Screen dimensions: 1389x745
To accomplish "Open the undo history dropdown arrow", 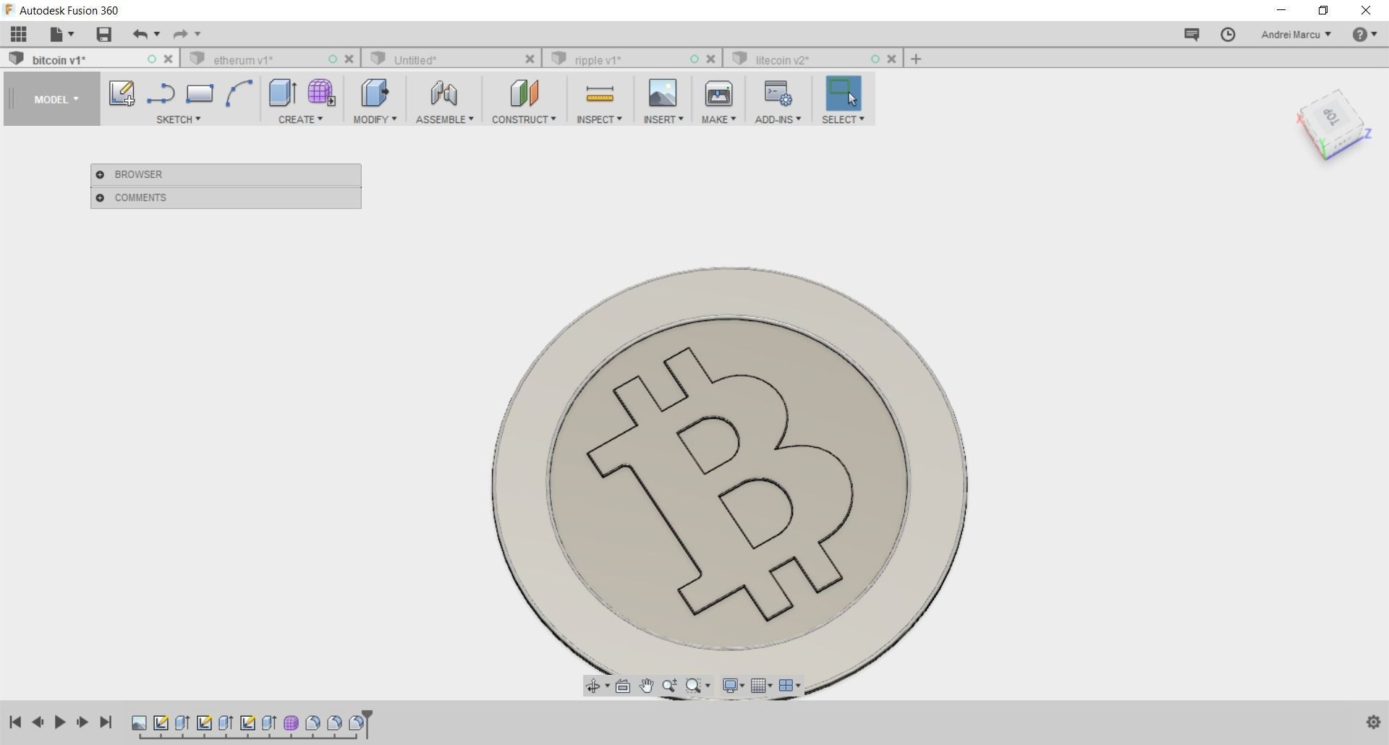I will click(x=156, y=34).
